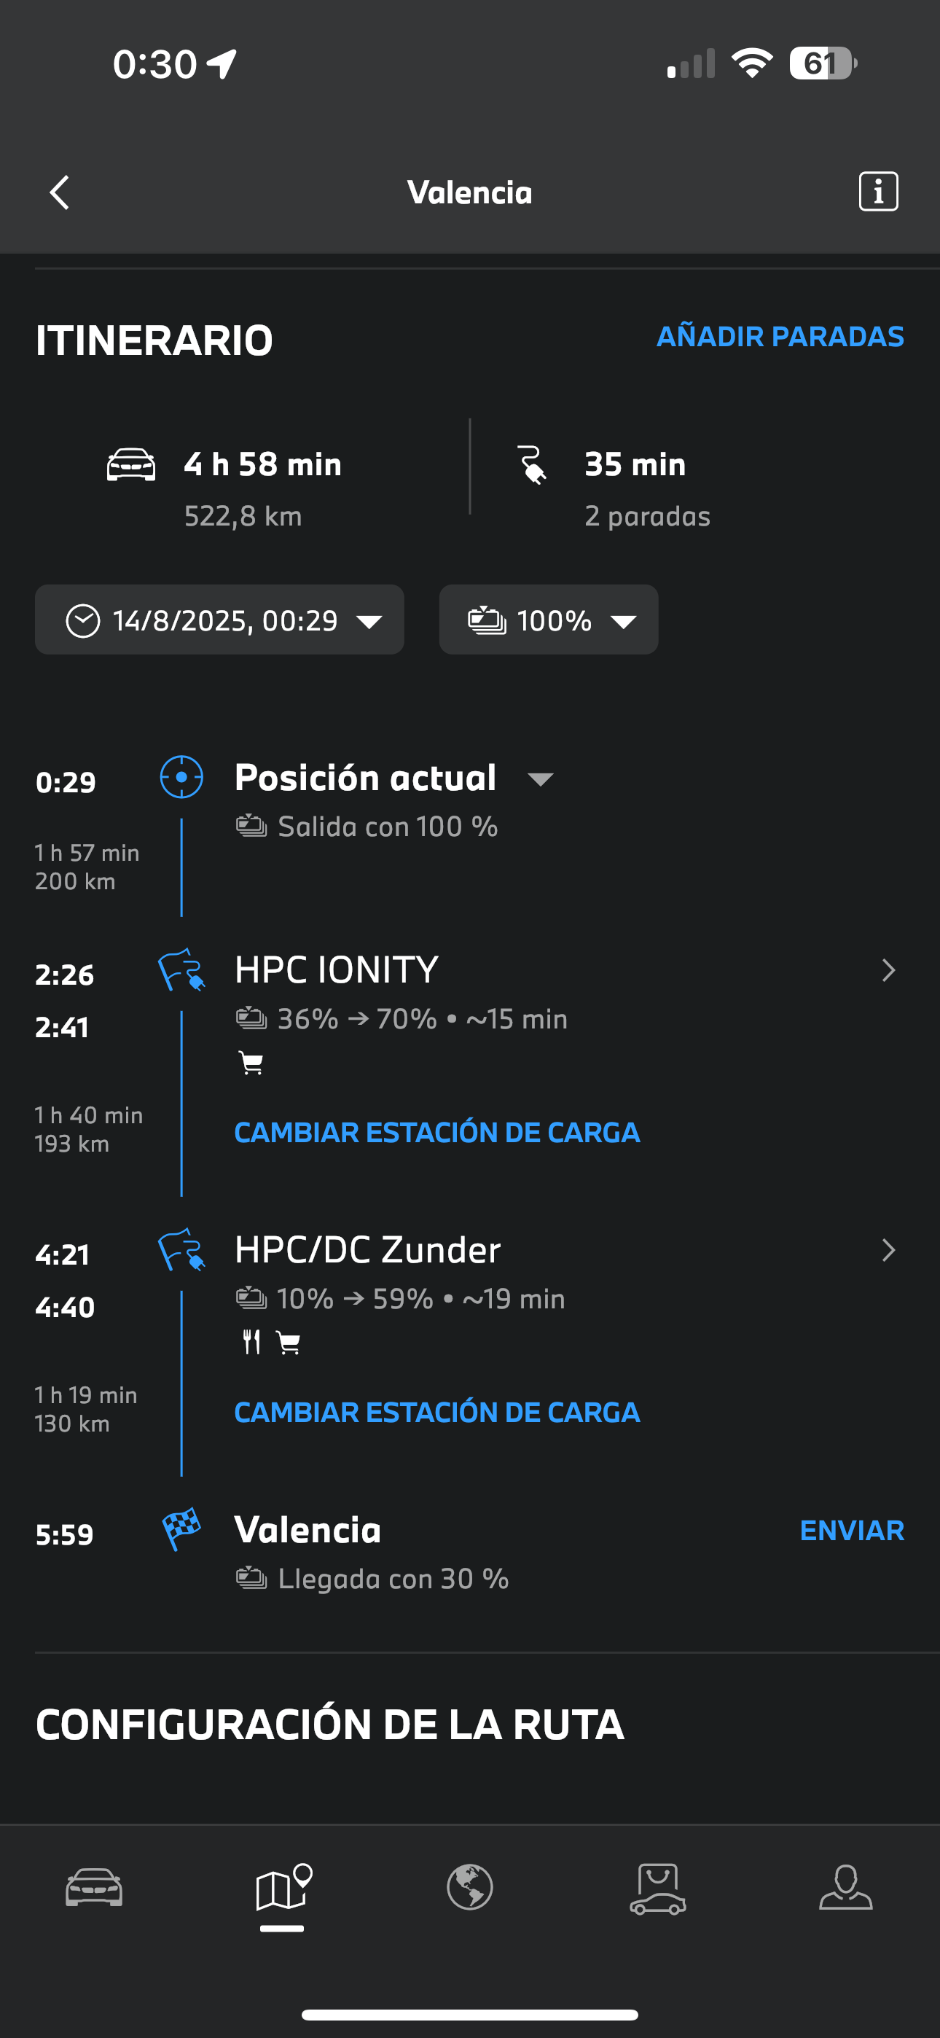
Task: Open the globe tab in bottom bar
Action: tap(470, 1887)
